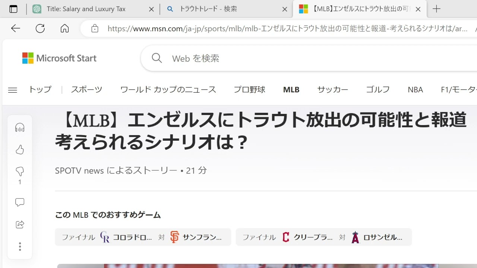This screenshot has height=268, width=477.
Task: Click Colorado Rockies team logo
Action: 105,237
